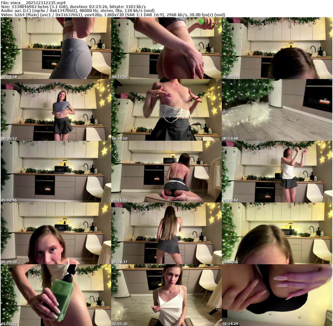The width and height of the screenshot is (333, 326).
Task: Select the frame at 01:20:42
Action: tap(277, 172)
